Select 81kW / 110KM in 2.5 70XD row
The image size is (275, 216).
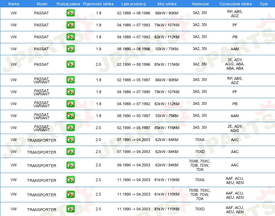[167, 209]
